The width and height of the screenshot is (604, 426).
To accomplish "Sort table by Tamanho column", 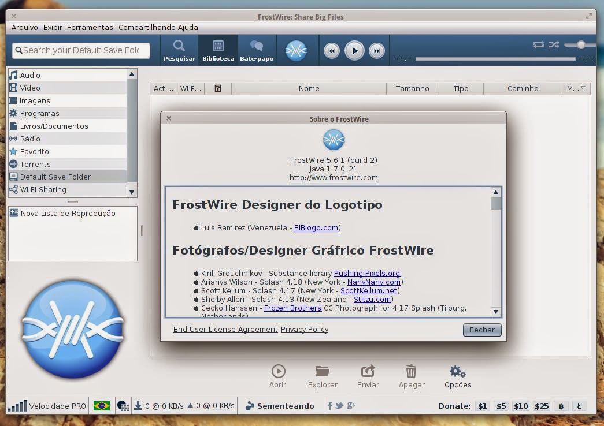I will [x=412, y=88].
